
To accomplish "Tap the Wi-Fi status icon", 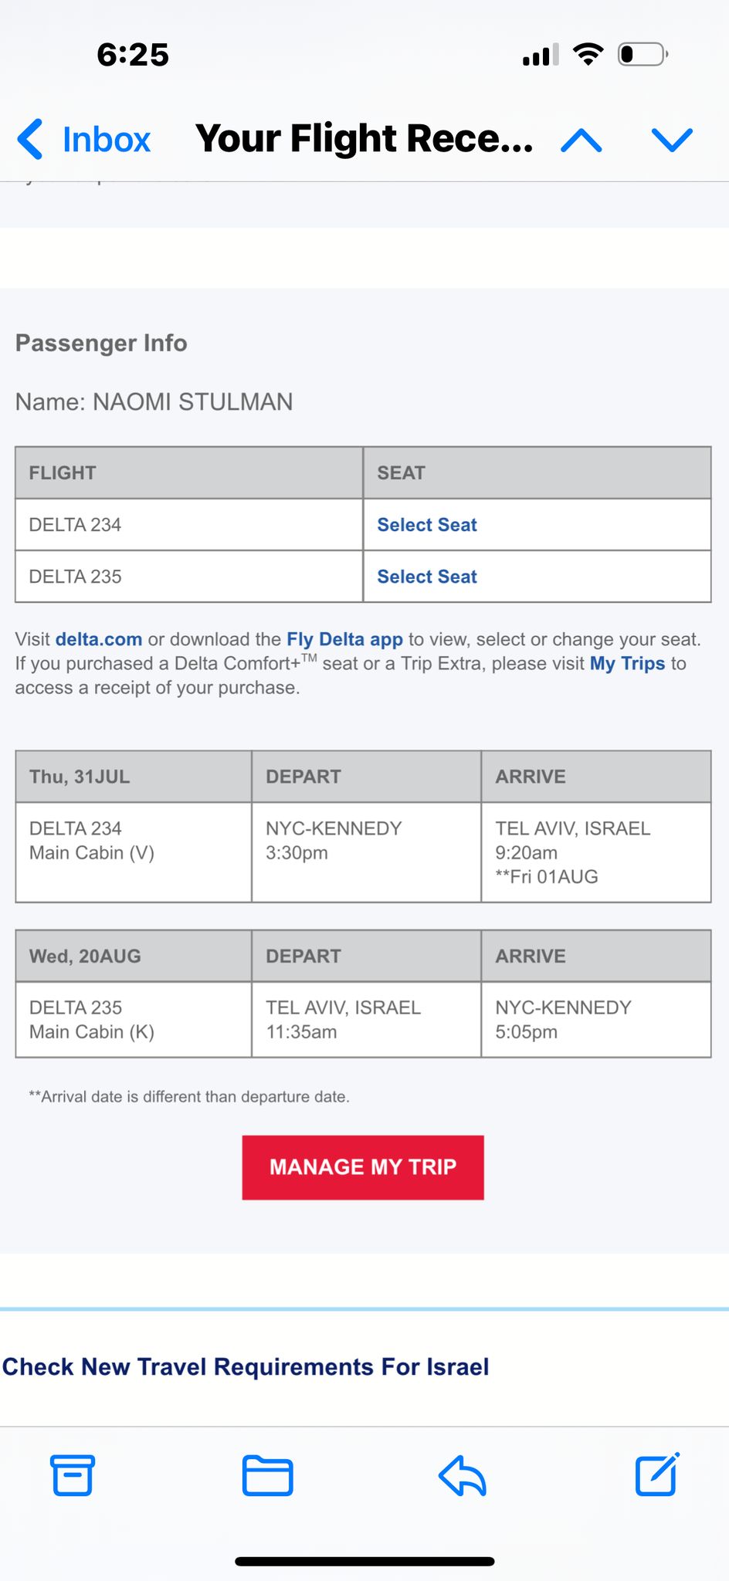I will pyautogui.click(x=588, y=54).
